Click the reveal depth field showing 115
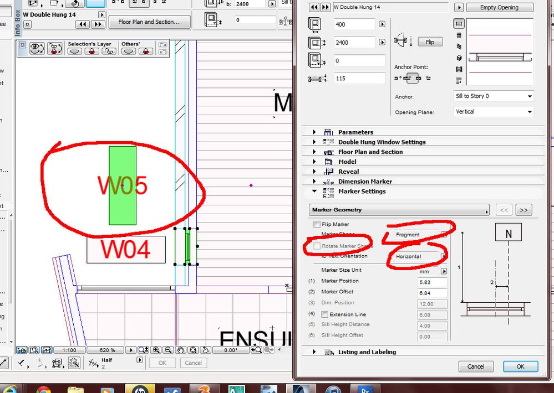Image resolution: width=554 pixels, height=393 pixels. pyautogui.click(x=359, y=78)
